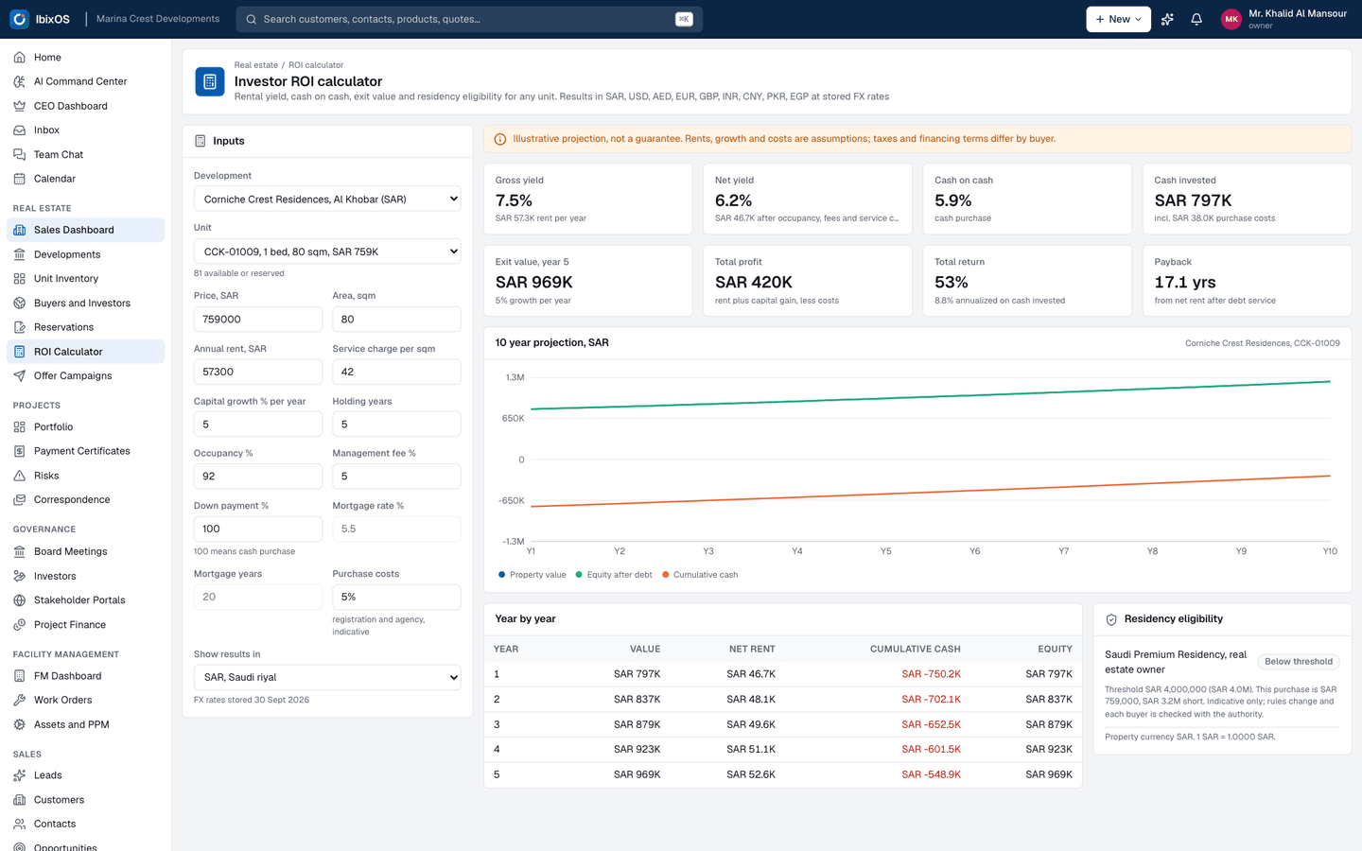Click the AI Command Center icon

(20, 81)
